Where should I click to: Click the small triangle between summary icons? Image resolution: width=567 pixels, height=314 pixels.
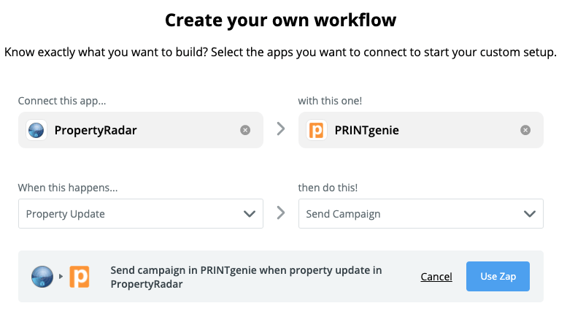point(61,276)
